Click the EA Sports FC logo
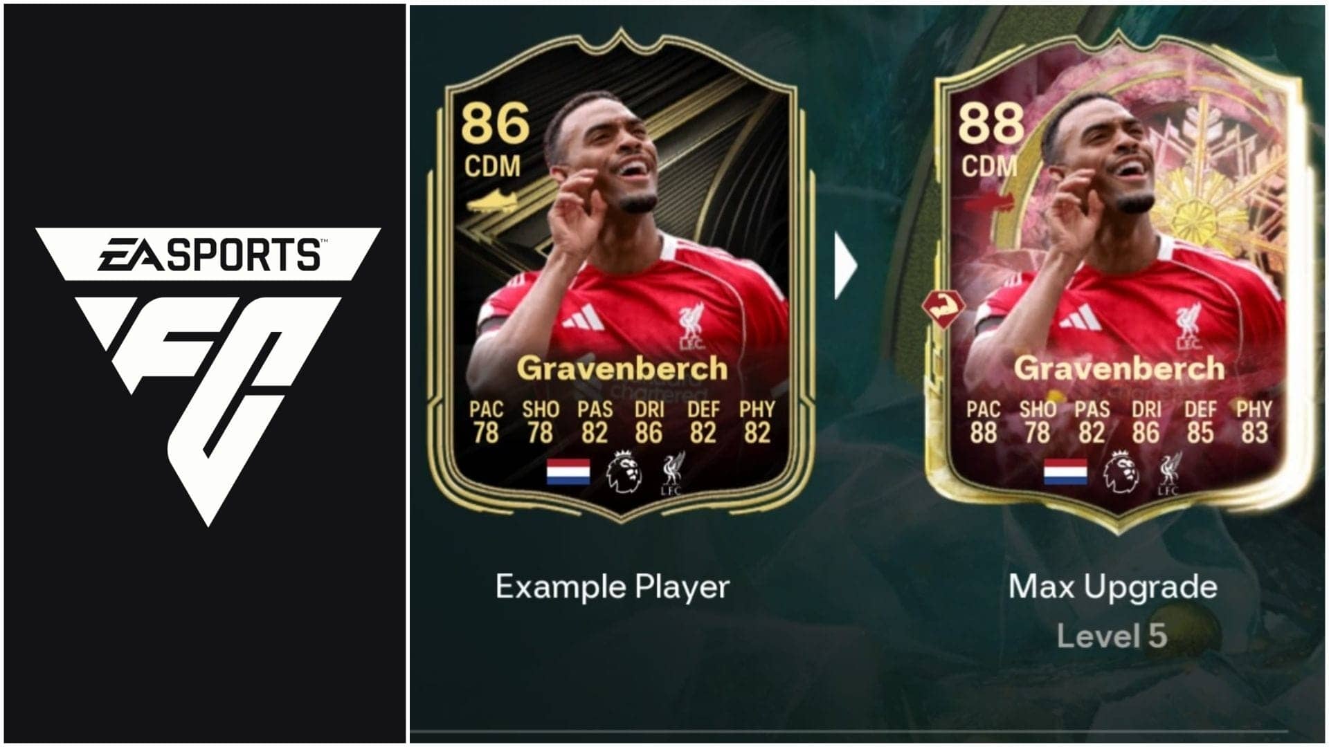Viewport: 1329px width, 747px height. click(x=208, y=377)
